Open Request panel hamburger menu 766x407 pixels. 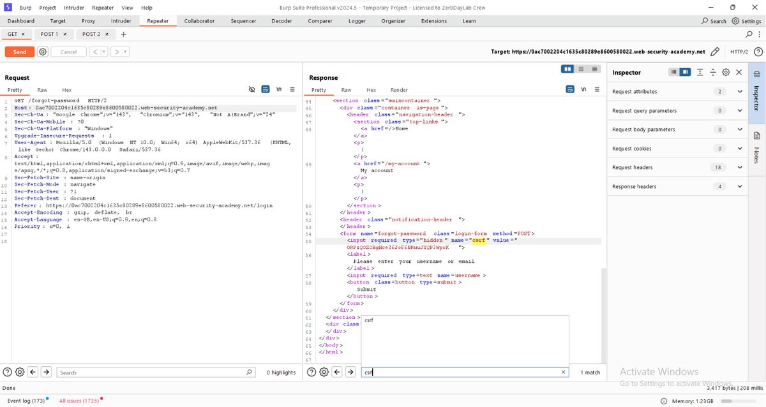pyautogui.click(x=292, y=90)
